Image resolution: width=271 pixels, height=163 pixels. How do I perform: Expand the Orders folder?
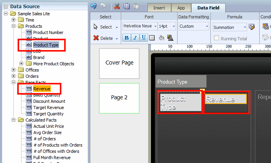pos(13,76)
